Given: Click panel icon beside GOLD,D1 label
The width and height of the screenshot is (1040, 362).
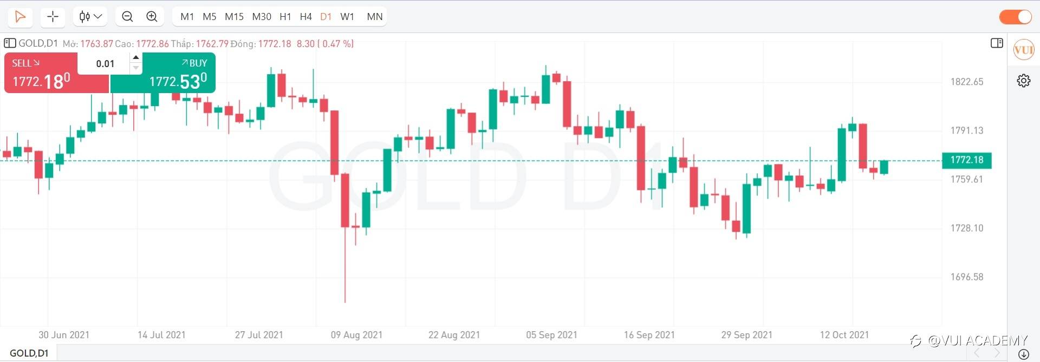Looking at the screenshot, I should point(10,43).
